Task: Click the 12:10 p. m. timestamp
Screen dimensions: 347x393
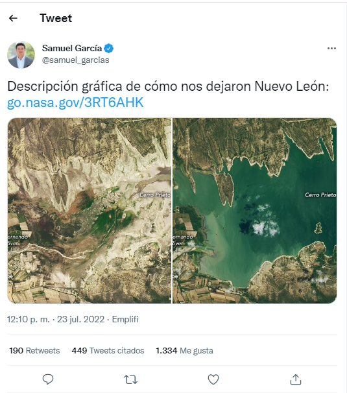Action: pyautogui.click(x=29, y=319)
